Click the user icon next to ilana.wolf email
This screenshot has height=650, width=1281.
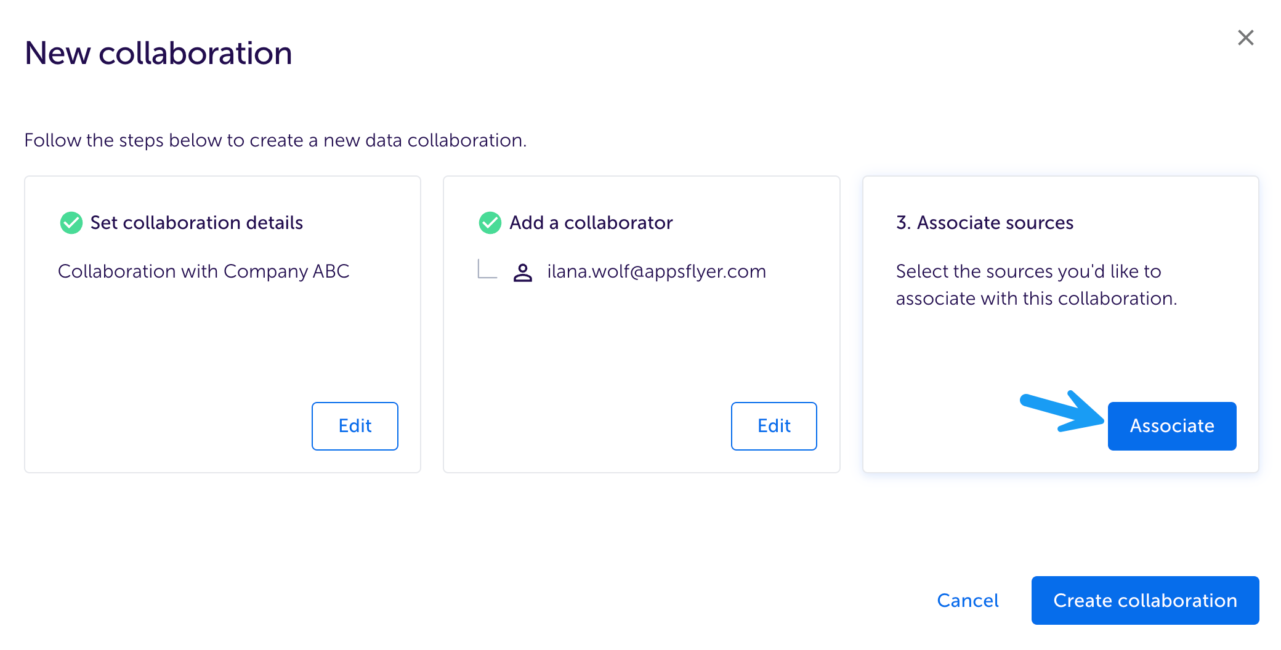[523, 272]
